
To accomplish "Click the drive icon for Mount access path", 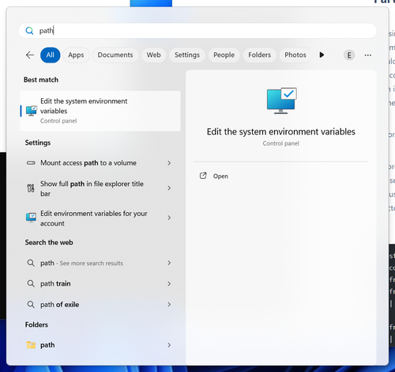I will click(31, 163).
